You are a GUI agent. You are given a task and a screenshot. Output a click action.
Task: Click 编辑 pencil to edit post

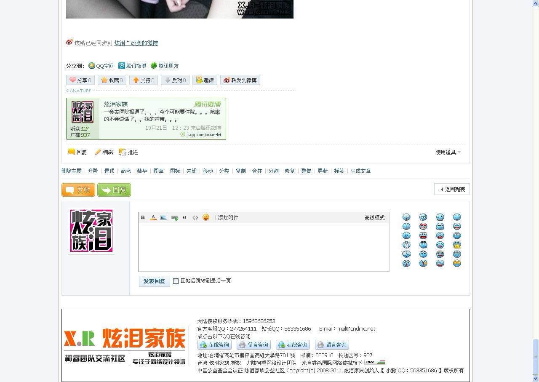point(104,152)
